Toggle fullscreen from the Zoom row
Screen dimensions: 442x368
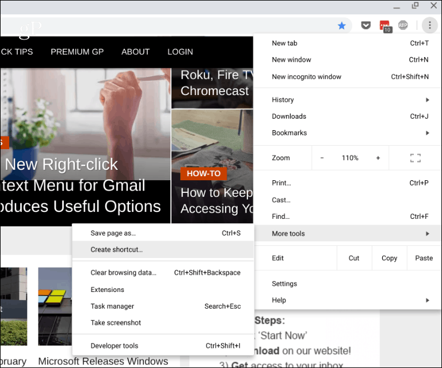pyautogui.click(x=415, y=158)
